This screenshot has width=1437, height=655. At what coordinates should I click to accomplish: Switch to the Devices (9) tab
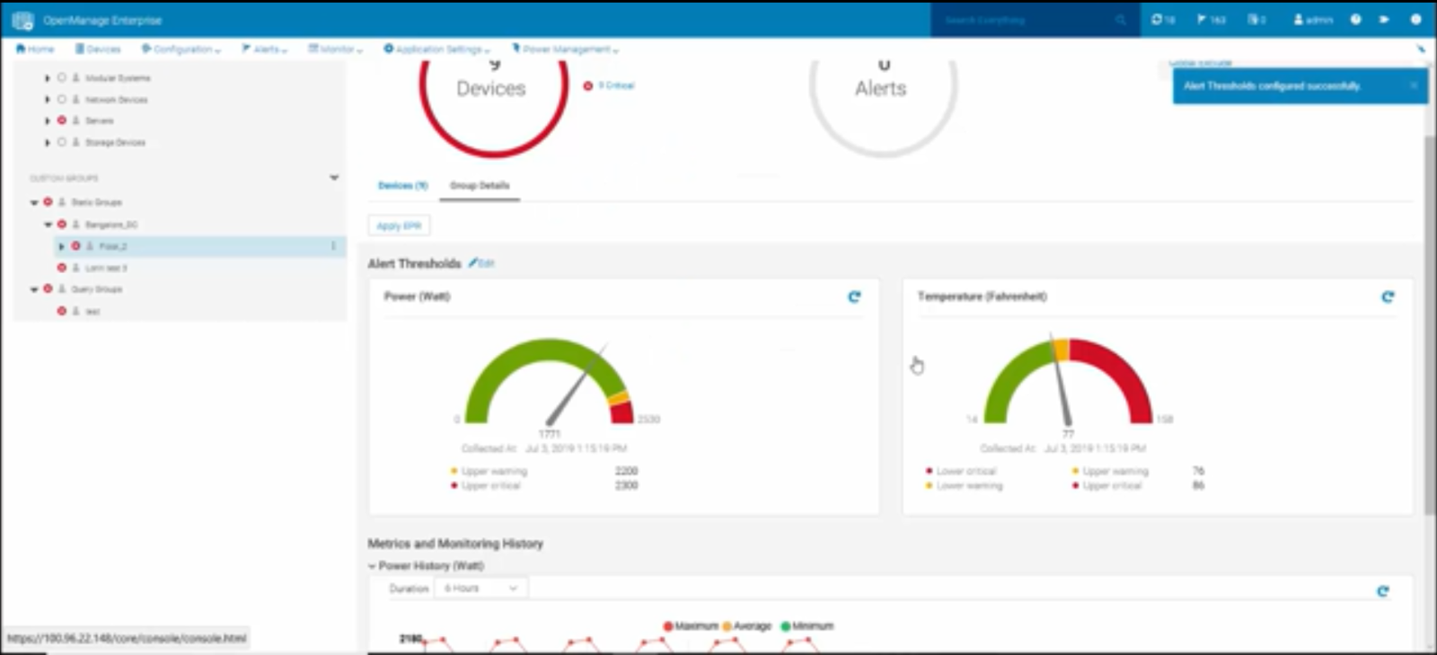pyautogui.click(x=402, y=185)
